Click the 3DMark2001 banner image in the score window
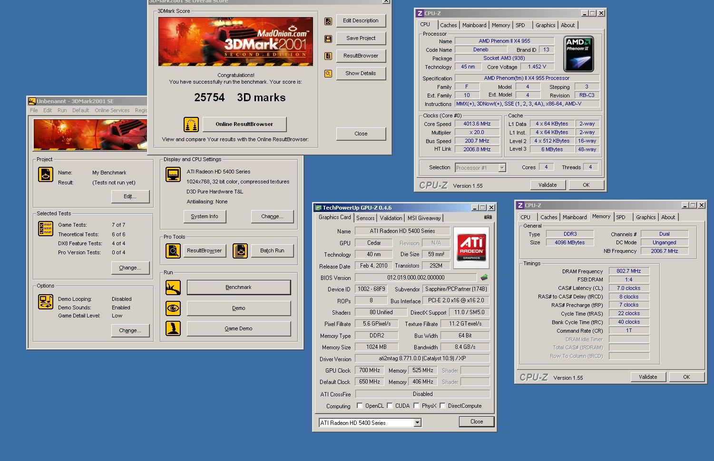 pos(235,41)
